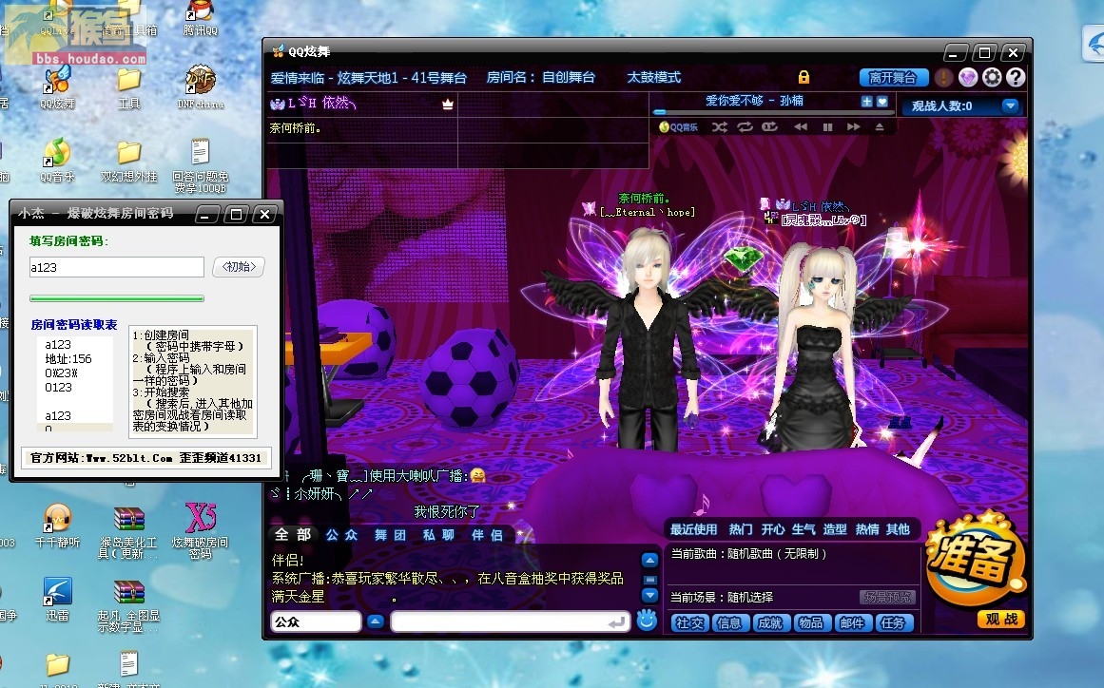Viewport: 1104px width, 688px height.
Task: Select the 最近使用 emote tab
Action: 693,529
